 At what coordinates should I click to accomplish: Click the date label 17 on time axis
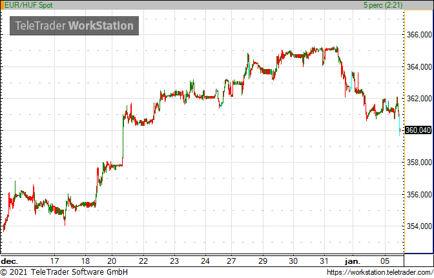click(x=54, y=261)
